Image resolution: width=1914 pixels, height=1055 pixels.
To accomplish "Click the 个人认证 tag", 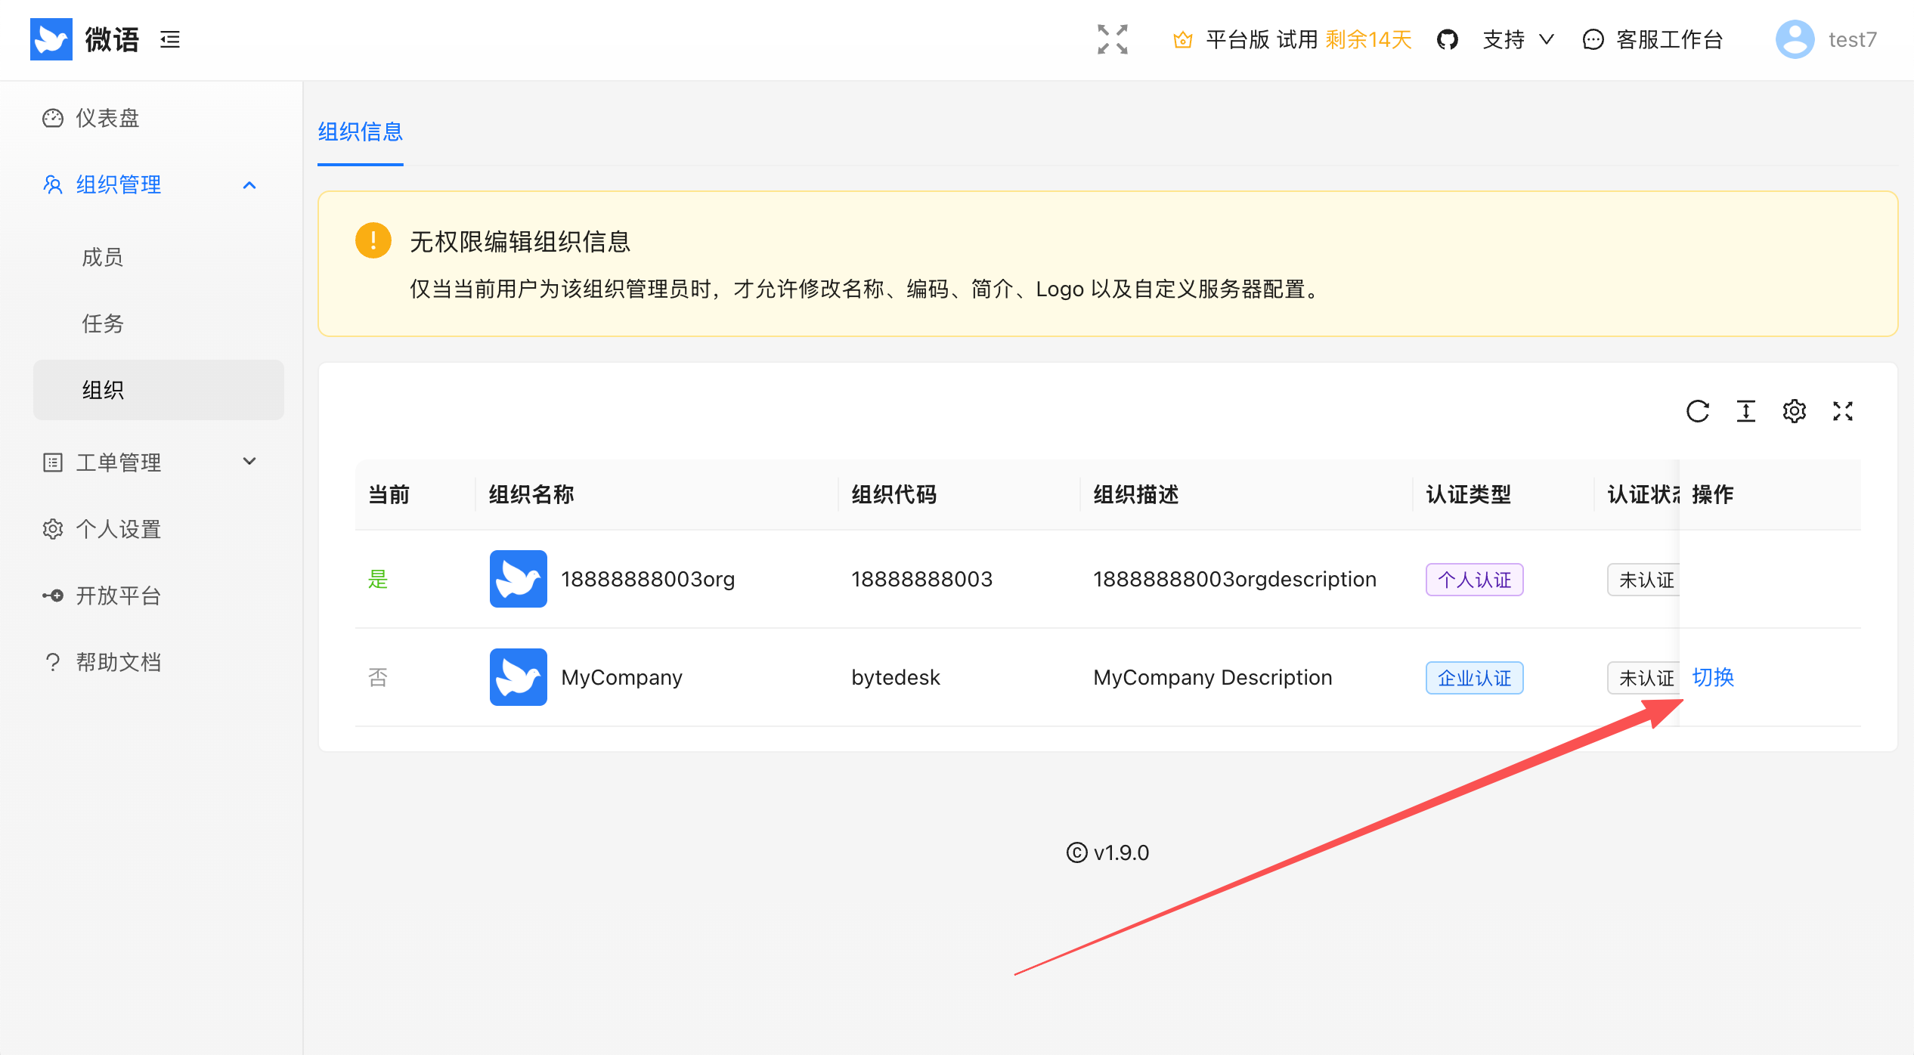I will tap(1474, 580).
